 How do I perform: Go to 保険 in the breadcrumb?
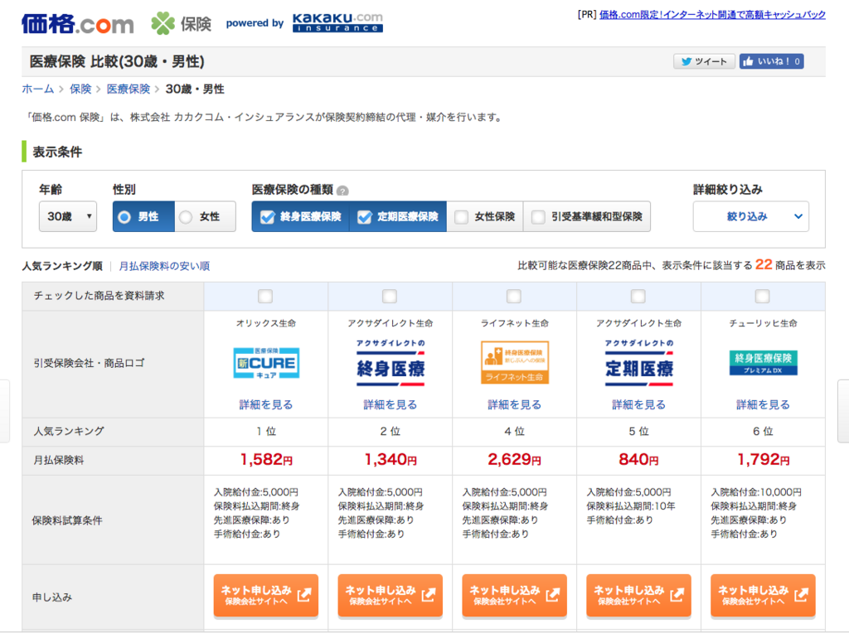click(x=80, y=89)
